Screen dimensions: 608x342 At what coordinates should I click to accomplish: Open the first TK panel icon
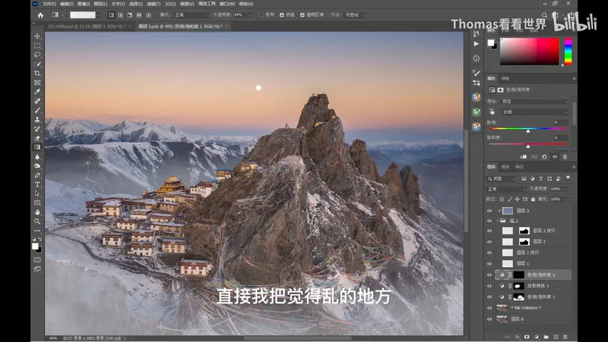point(476,97)
